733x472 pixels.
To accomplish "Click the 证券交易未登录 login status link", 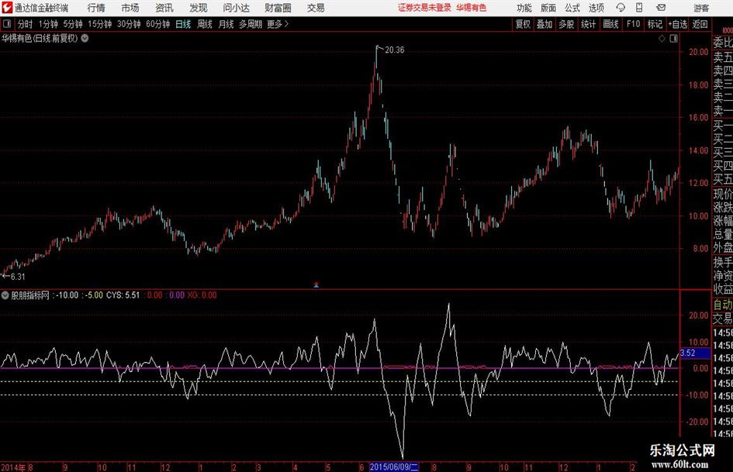I will click(x=424, y=8).
